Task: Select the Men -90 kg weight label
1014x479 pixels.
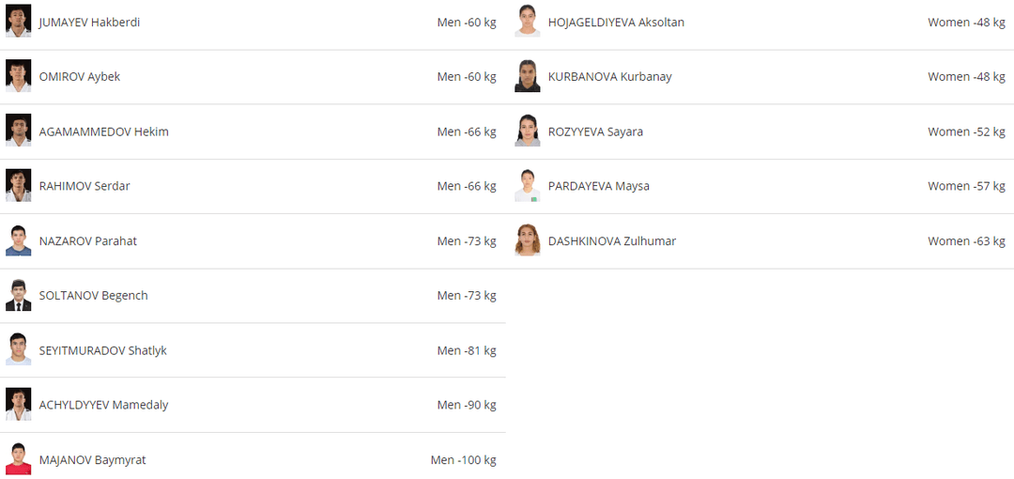Action: [x=467, y=405]
